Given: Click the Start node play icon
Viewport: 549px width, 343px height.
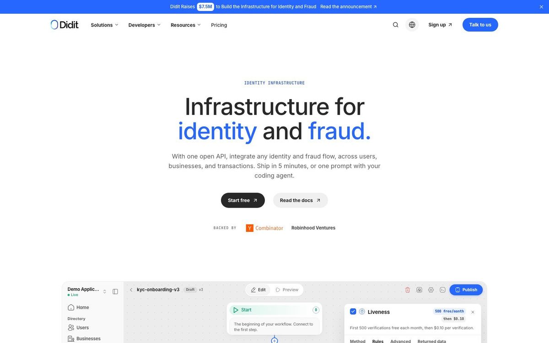Looking at the screenshot, I should (x=236, y=310).
